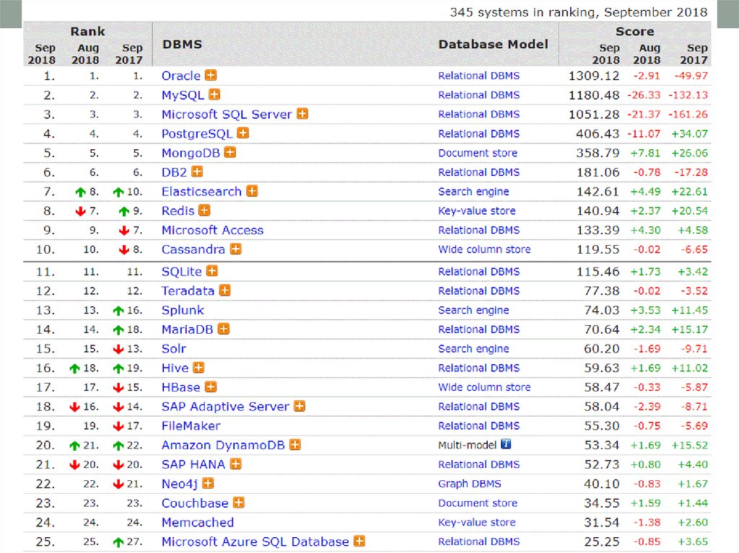Click the plus icon beside Microsoft Azure SQL Database
The height and width of the screenshot is (553, 739).
(x=359, y=541)
